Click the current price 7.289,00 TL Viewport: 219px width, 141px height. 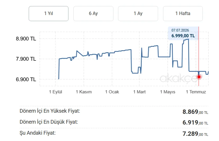point(195,134)
